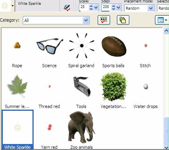Open the Scale slider popup arrow
Viewport: 169px width, 150px height.
(x=96, y=8)
